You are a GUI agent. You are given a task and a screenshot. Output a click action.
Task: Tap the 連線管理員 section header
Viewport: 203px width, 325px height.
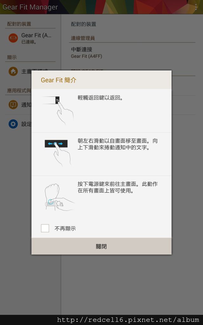tap(83, 38)
